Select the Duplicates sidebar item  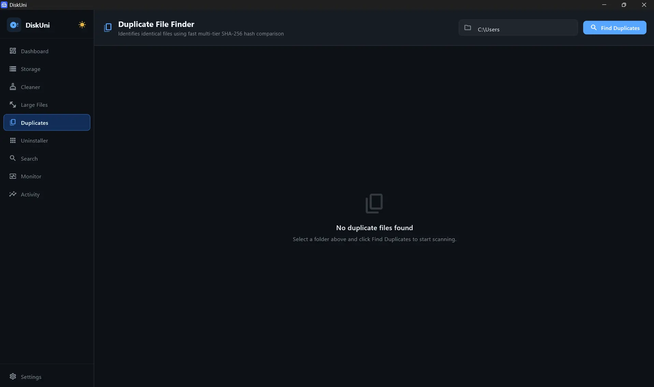[47, 122]
